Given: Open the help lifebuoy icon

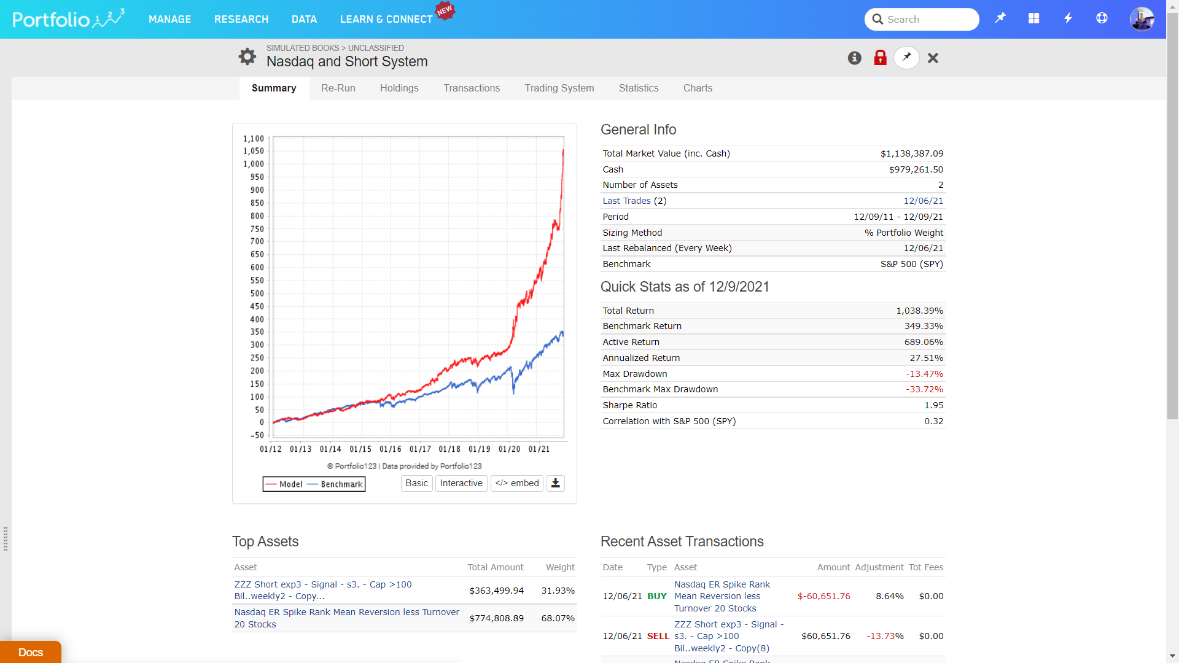Looking at the screenshot, I should click(1102, 18).
